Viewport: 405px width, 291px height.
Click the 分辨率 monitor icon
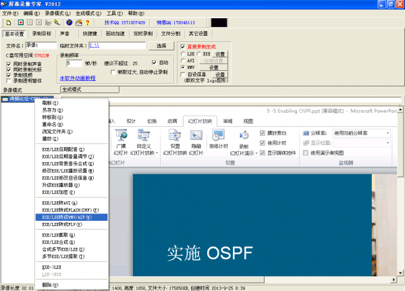pyautogui.click(x=306, y=134)
